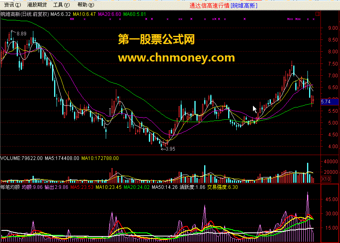Click the 交易强度:6.30 label
The image size is (340, 243).
(222, 187)
